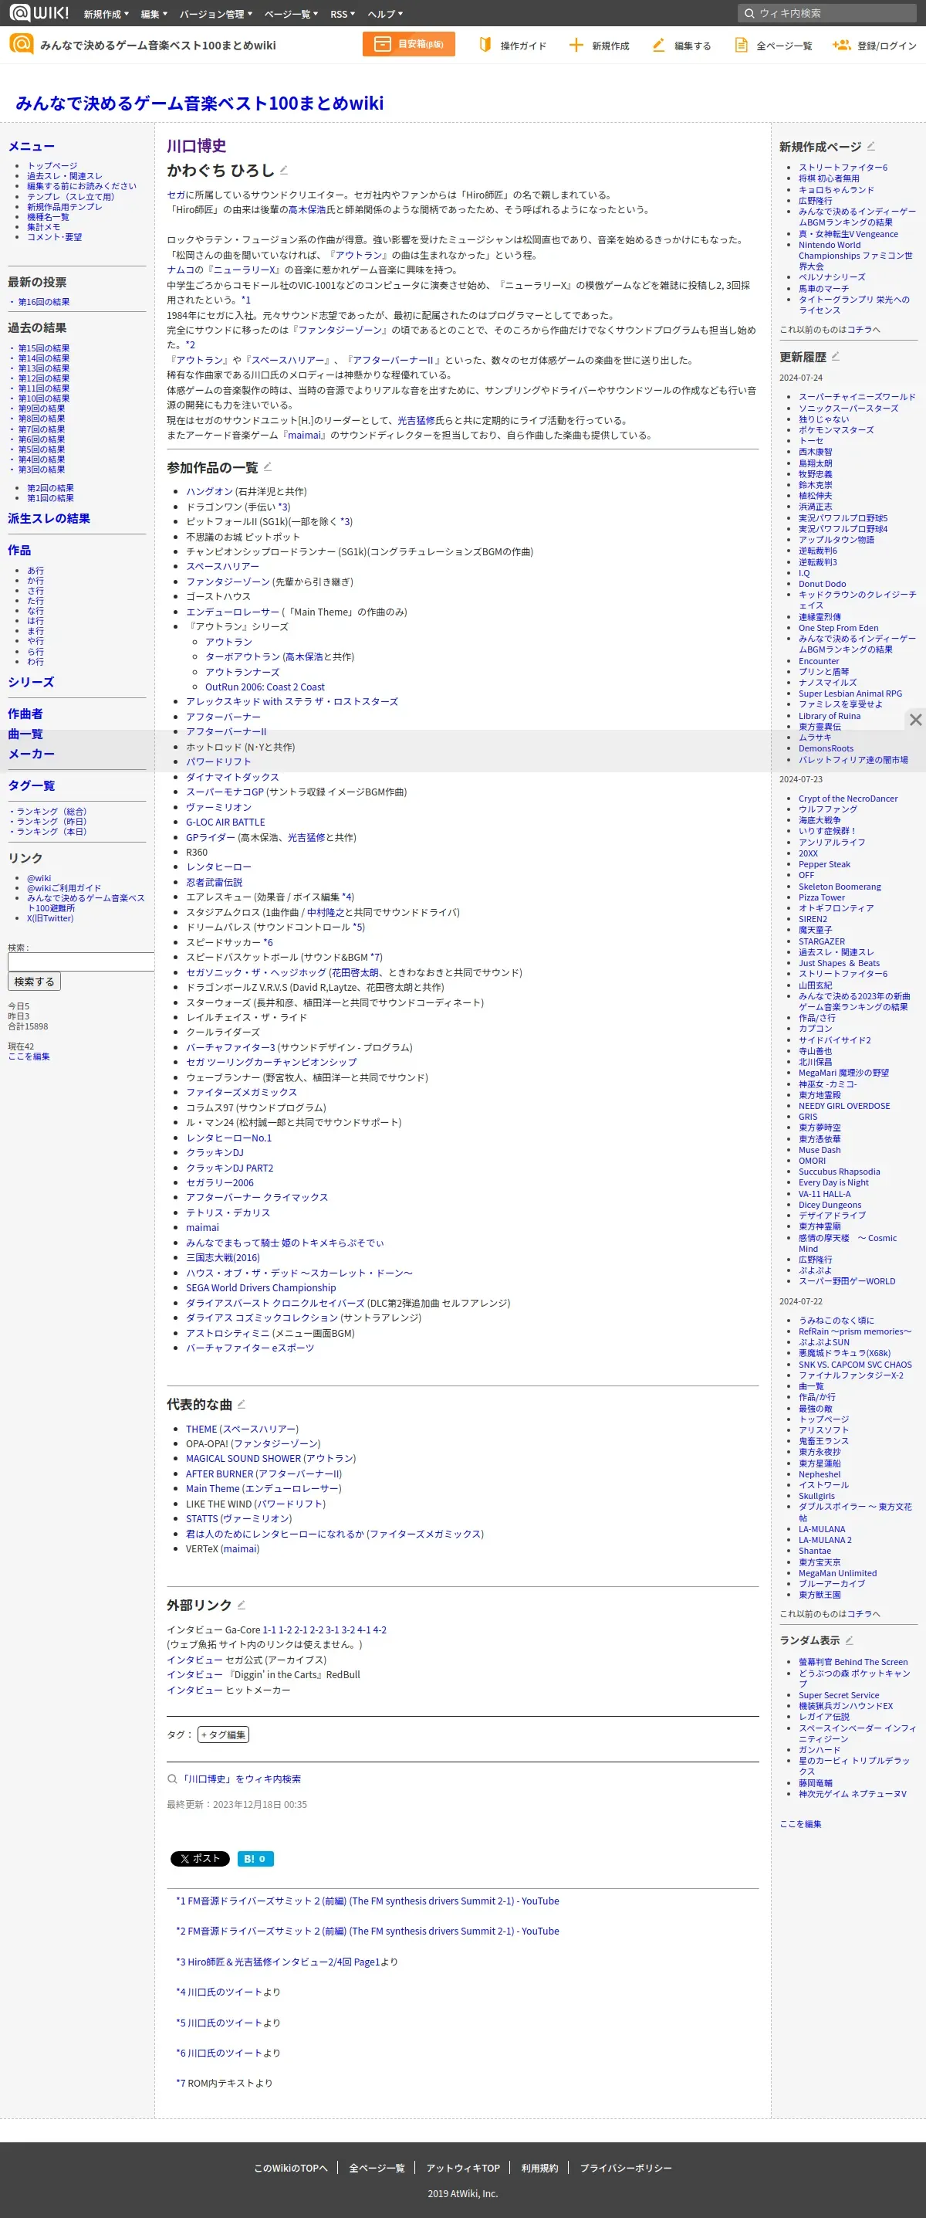Open Super Secret Service random link
This screenshot has height=2218, width=926.
839,1695
